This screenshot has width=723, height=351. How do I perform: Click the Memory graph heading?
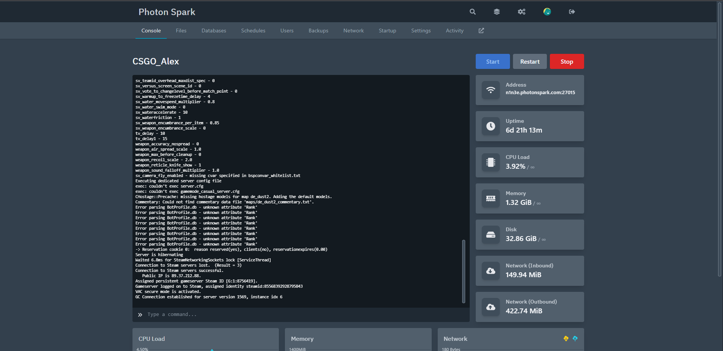coord(302,339)
